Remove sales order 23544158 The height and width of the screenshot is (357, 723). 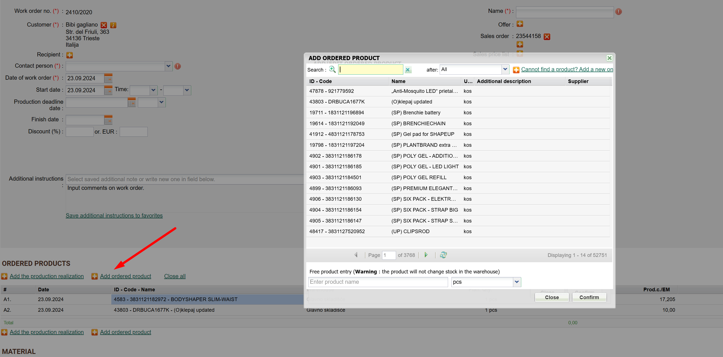pos(547,36)
